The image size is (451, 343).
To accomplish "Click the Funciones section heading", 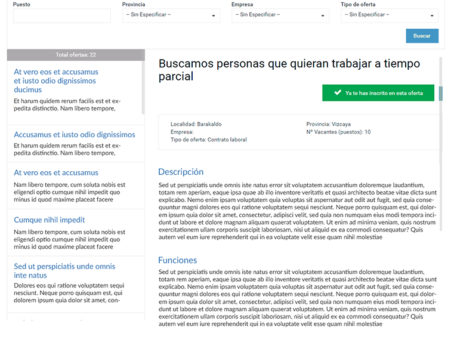I will (177, 260).
